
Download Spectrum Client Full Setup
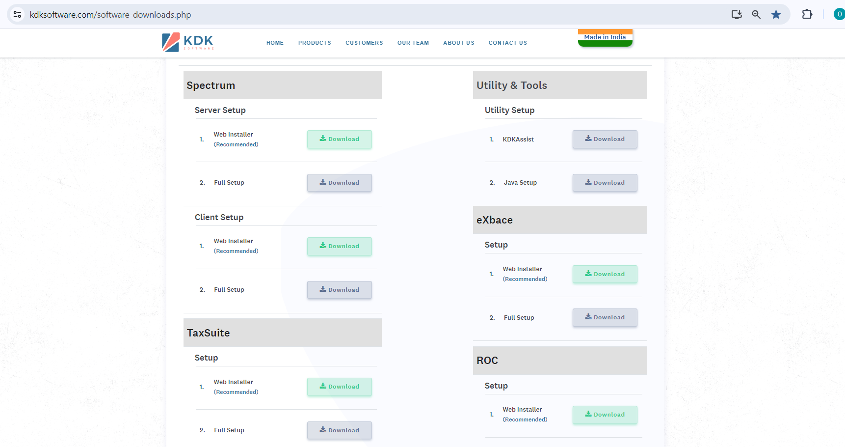click(x=340, y=290)
